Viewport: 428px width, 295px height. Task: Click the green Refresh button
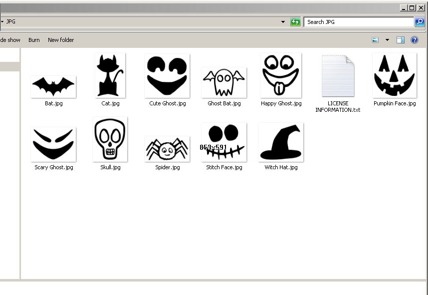pyautogui.click(x=295, y=21)
